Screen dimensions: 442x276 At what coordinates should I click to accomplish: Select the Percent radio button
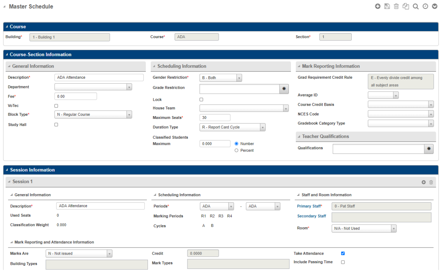[x=236, y=151]
